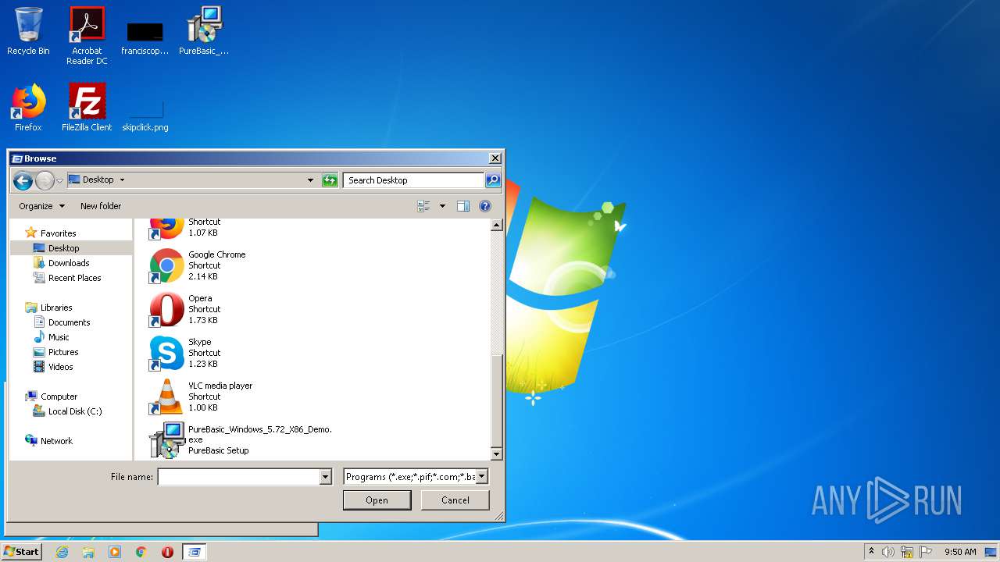Open media player from taskbar

tap(115, 552)
